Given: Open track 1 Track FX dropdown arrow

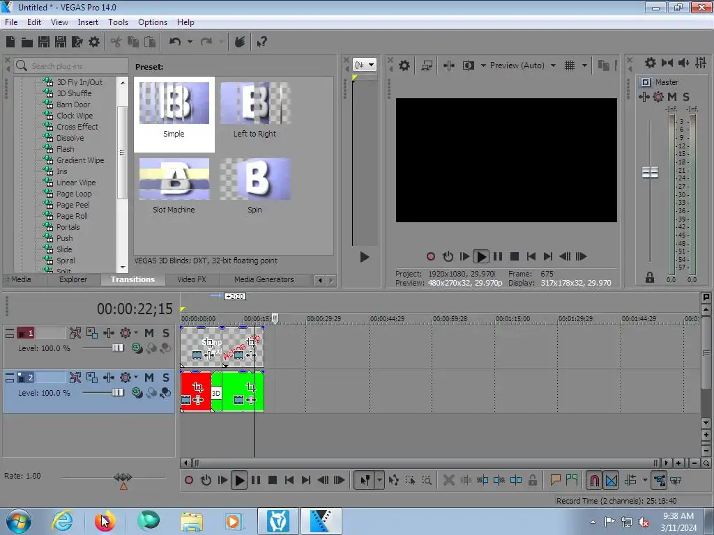Looking at the screenshot, I should [x=136, y=332].
